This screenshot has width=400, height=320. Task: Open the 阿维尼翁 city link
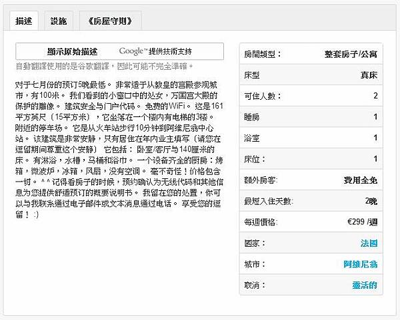361,264
